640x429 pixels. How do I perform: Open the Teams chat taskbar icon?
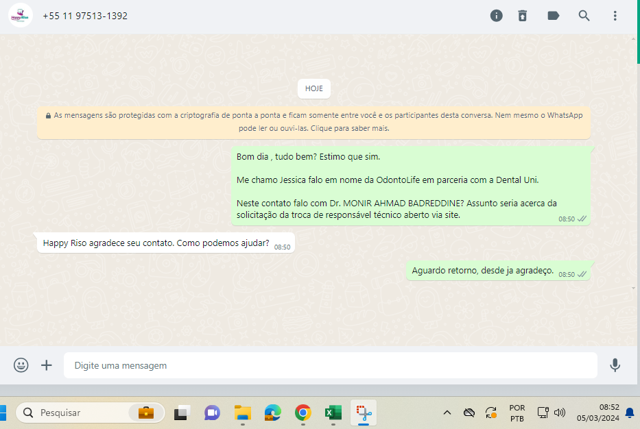click(x=212, y=413)
